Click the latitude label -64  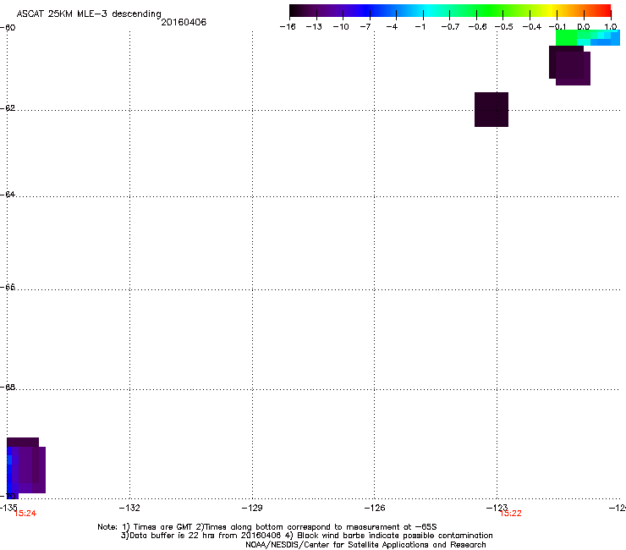[8, 195]
